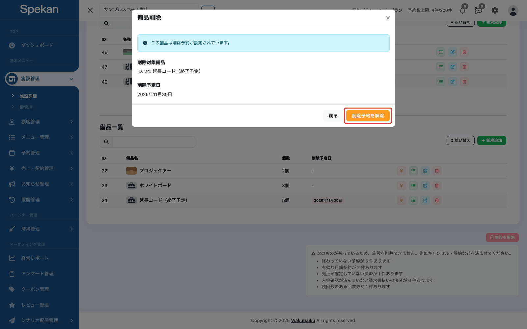Open 鍵管理 submenu item
This screenshot has height=329, width=527.
click(26, 107)
